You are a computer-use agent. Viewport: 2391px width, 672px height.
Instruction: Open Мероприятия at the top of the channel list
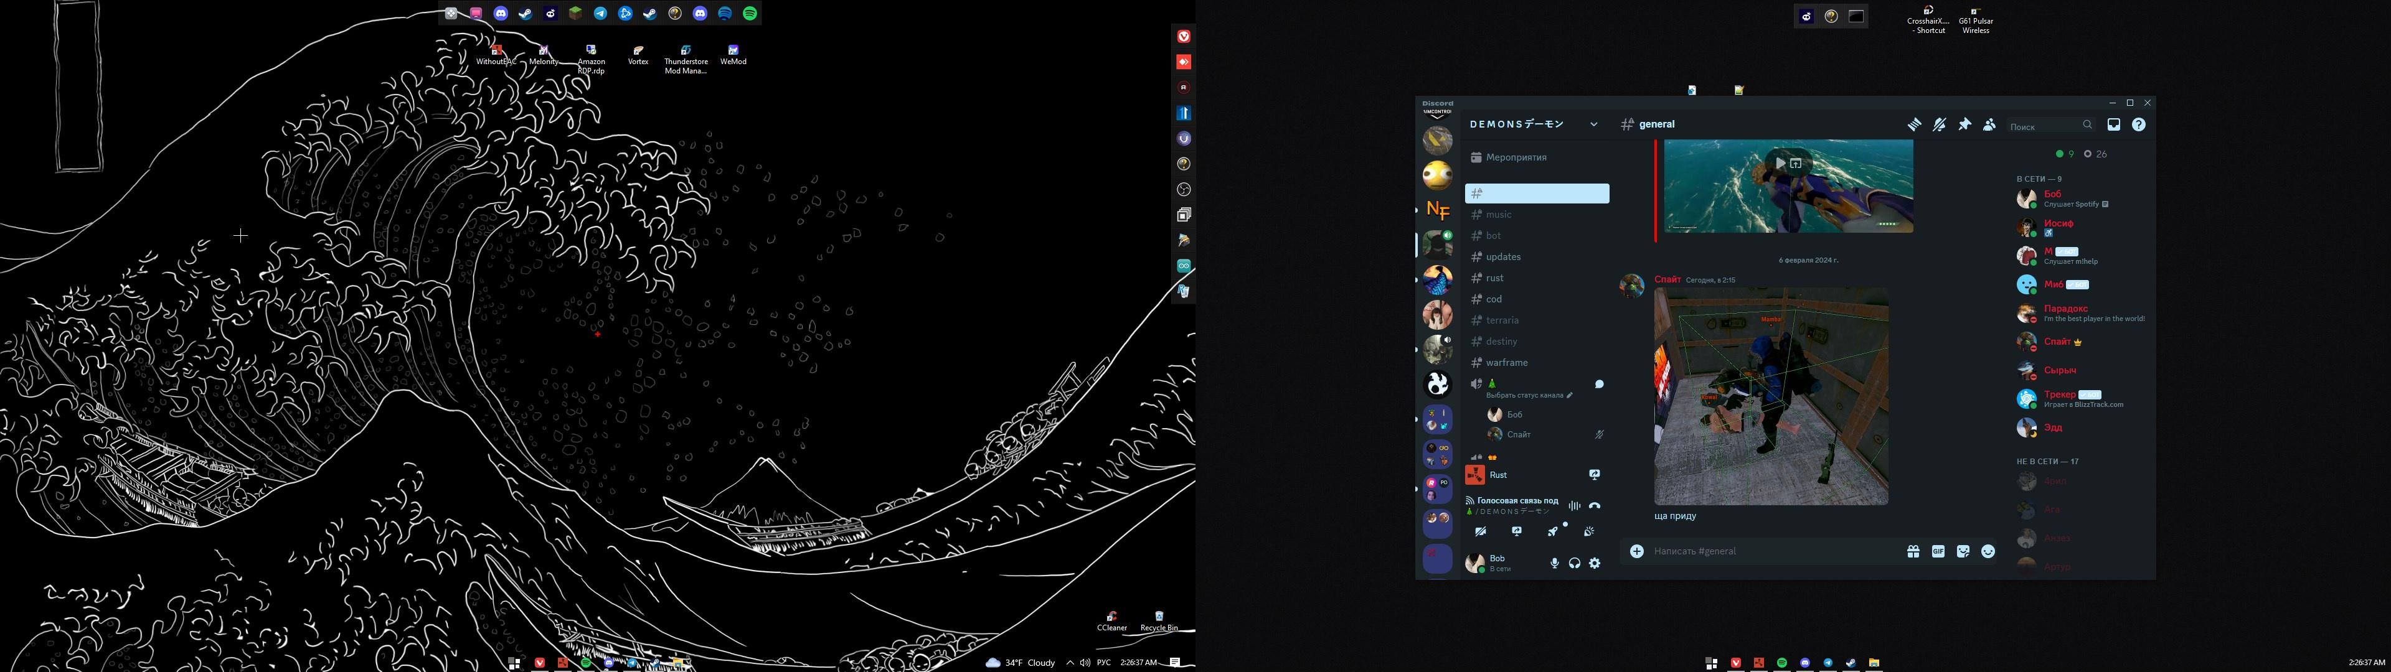click(1517, 157)
